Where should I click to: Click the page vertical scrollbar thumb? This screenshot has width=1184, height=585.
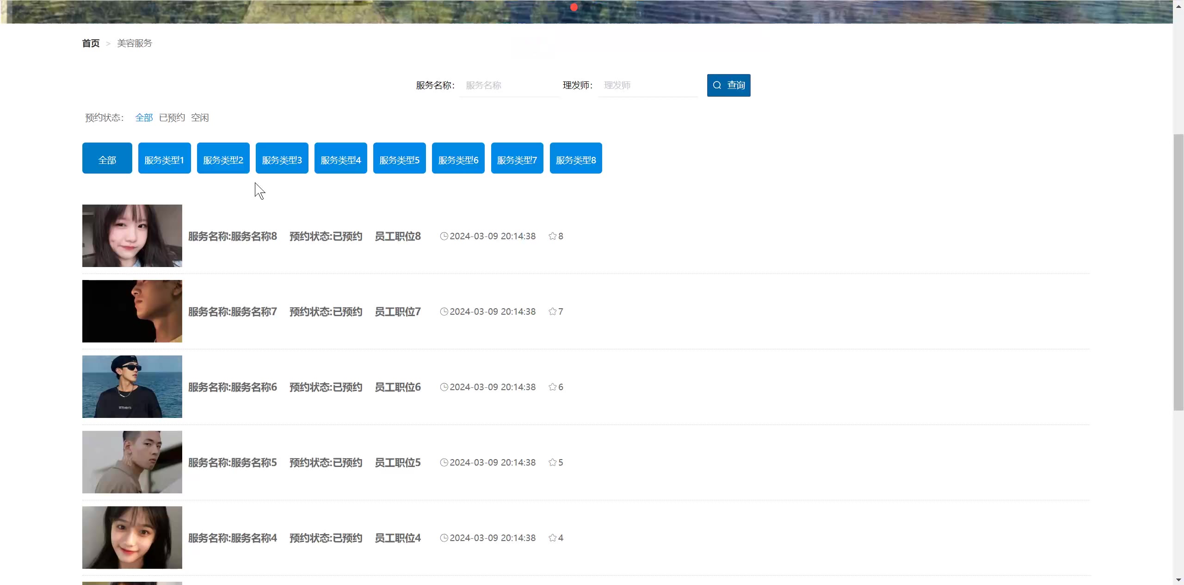1178,272
